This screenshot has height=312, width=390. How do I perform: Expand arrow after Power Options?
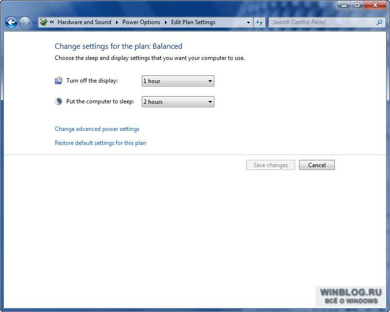pyautogui.click(x=165, y=22)
